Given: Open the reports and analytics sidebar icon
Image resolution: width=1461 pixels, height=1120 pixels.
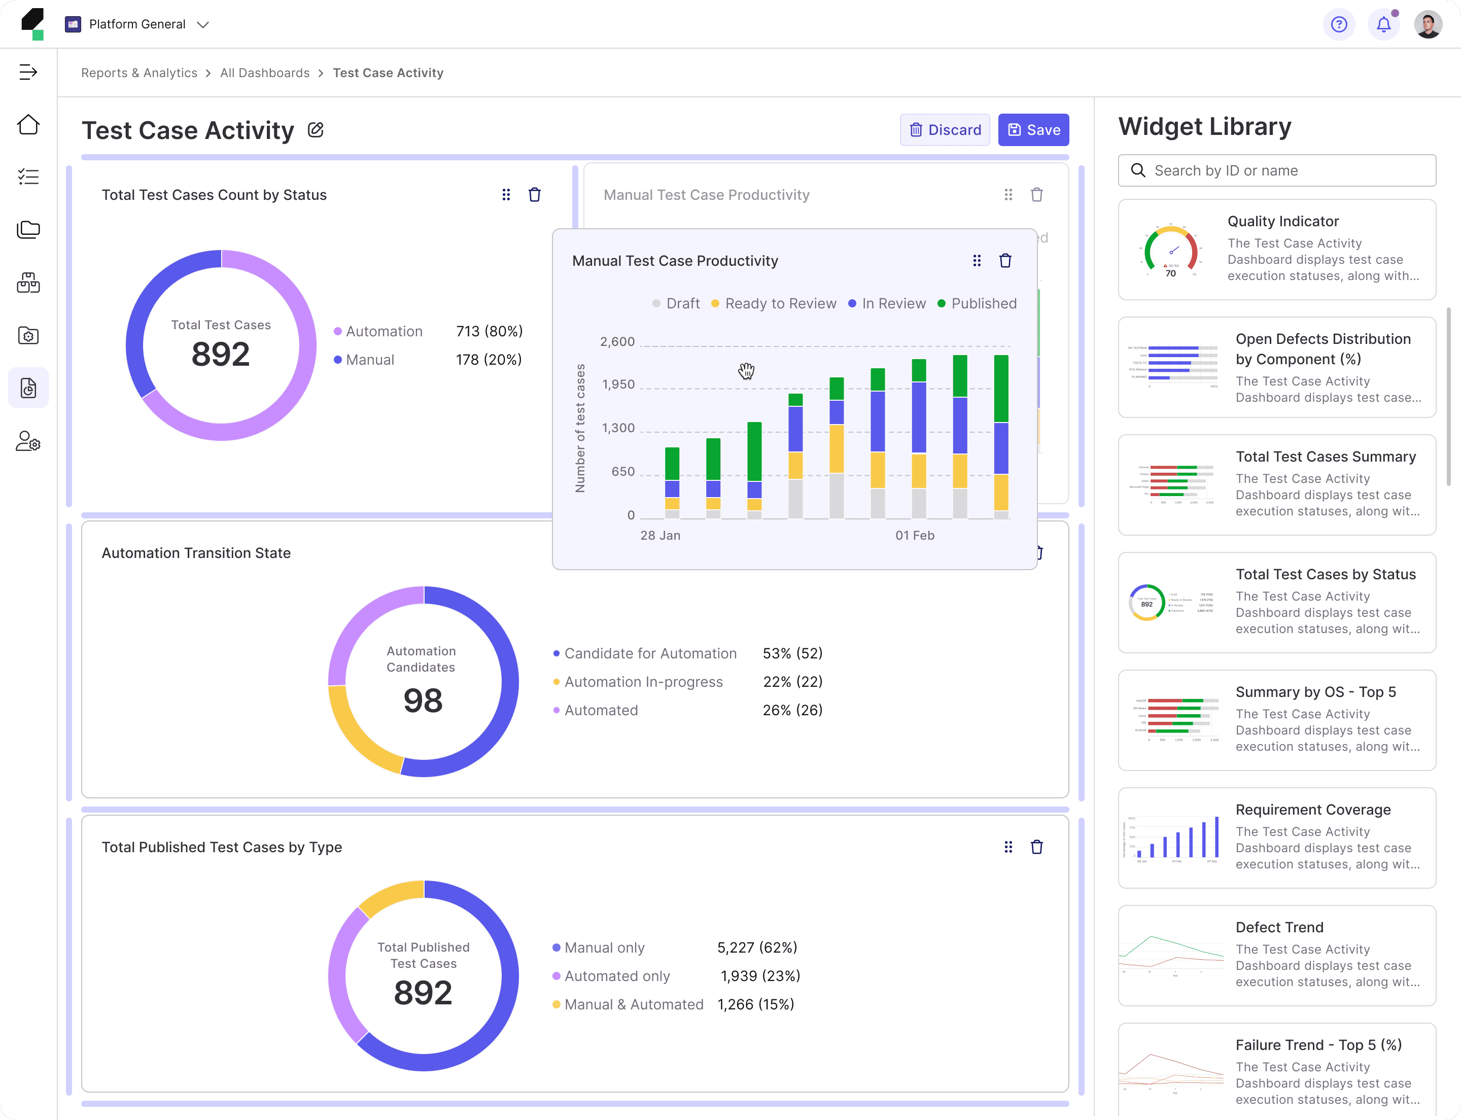Looking at the screenshot, I should tap(28, 388).
